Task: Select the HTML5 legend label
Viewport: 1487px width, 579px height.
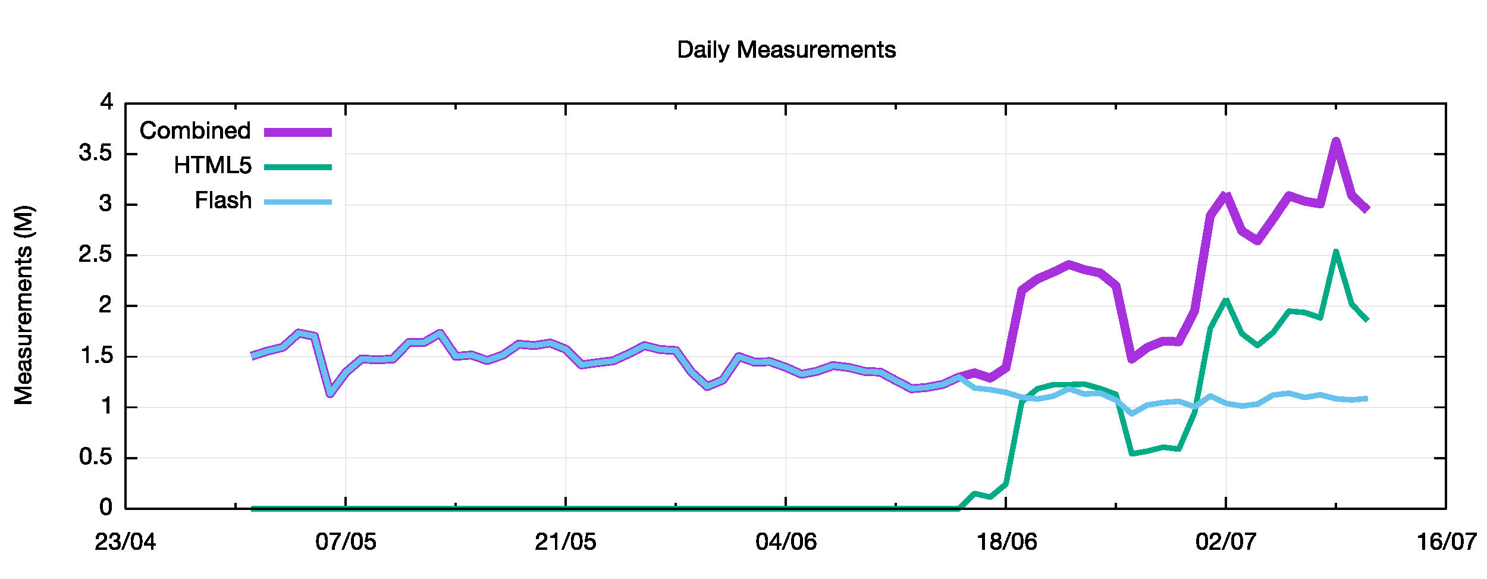Action: tap(212, 166)
